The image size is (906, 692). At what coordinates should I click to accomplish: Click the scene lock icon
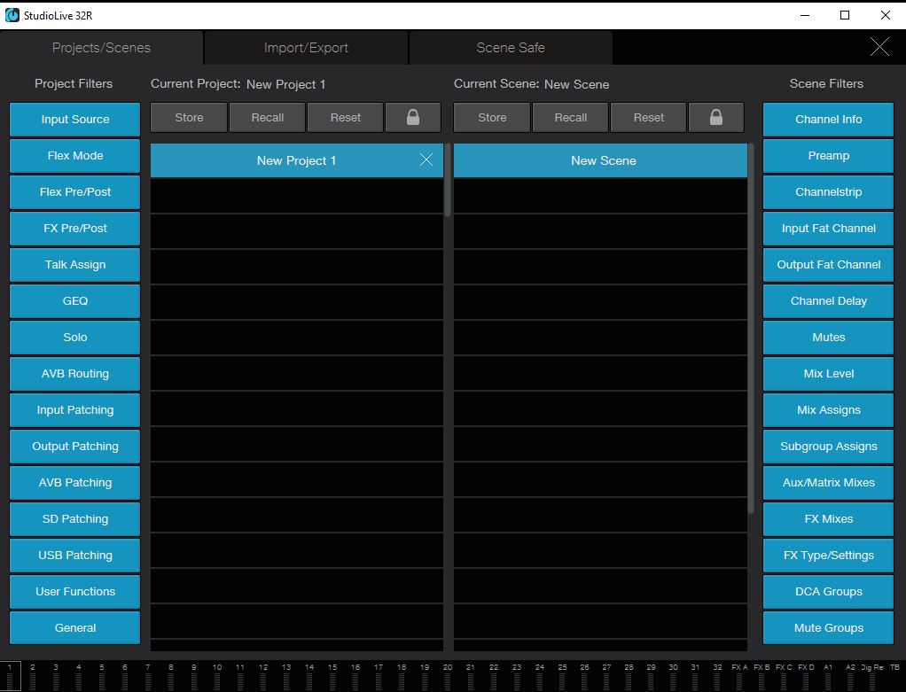[x=716, y=118]
